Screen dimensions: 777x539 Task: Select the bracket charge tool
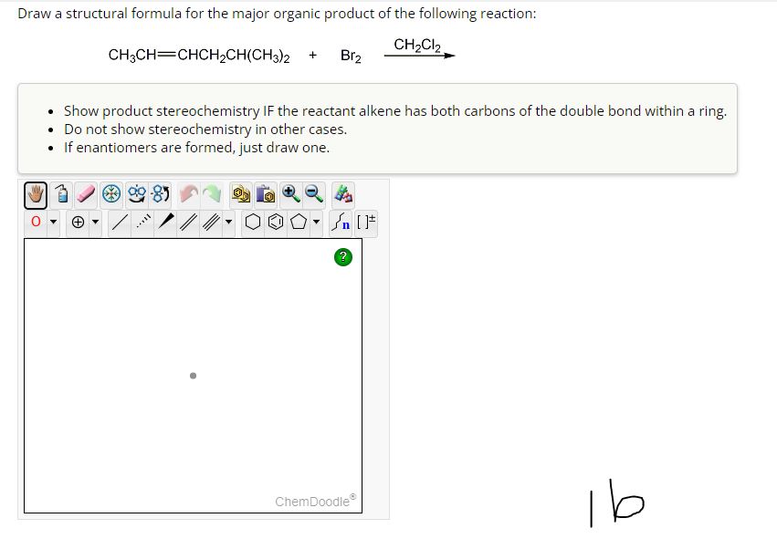366,222
